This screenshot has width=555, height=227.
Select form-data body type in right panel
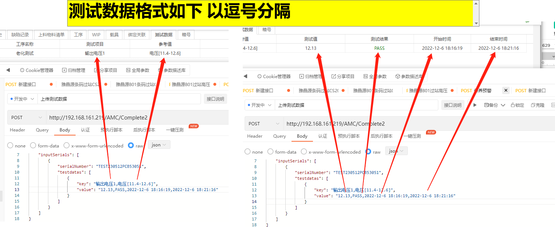(x=270, y=152)
